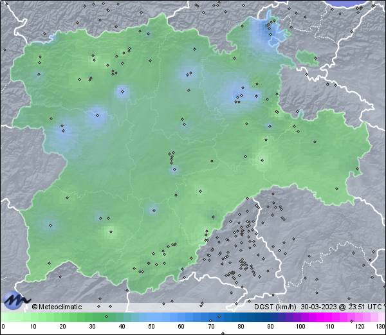The image size is (386, 335).
Task: Click the 10 scale label
Action: tap(33, 327)
